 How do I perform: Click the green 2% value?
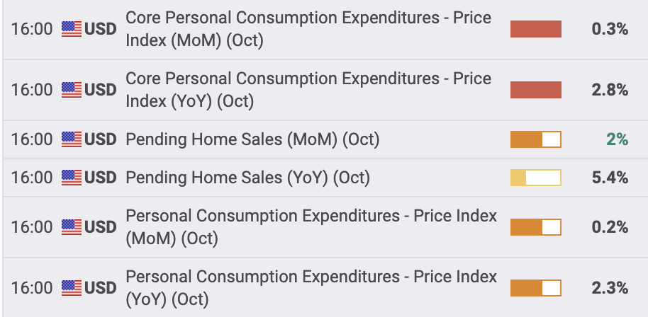click(617, 139)
